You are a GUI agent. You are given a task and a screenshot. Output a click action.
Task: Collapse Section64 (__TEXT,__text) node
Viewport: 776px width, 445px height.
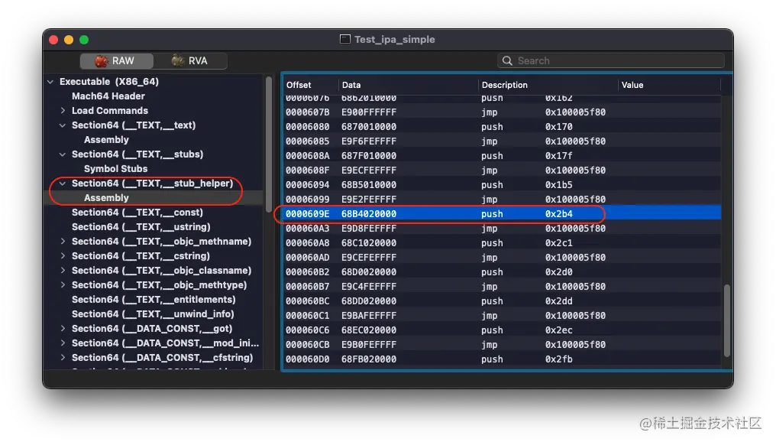tap(63, 125)
